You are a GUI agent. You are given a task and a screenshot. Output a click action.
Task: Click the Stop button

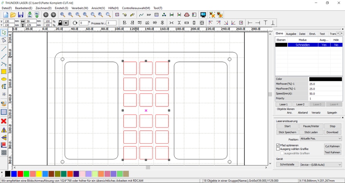[333, 126]
